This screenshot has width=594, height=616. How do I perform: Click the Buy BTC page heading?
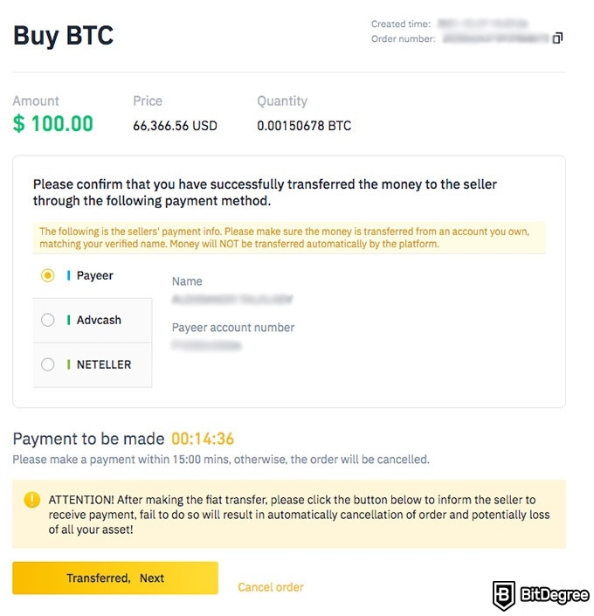pyautogui.click(x=63, y=36)
